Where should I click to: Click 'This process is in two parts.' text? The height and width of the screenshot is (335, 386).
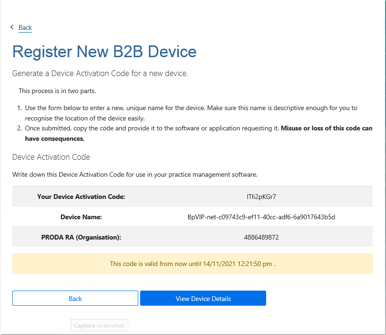[x=57, y=91]
